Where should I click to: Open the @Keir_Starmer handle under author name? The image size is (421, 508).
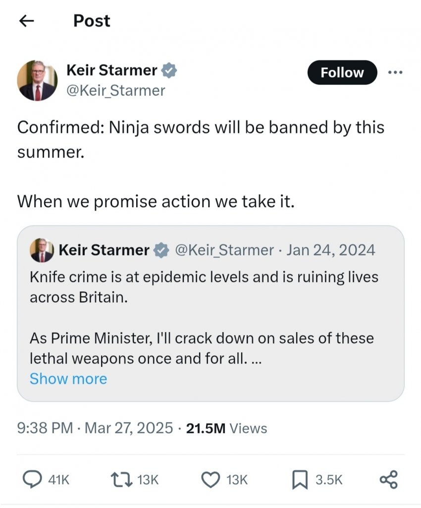[116, 91]
